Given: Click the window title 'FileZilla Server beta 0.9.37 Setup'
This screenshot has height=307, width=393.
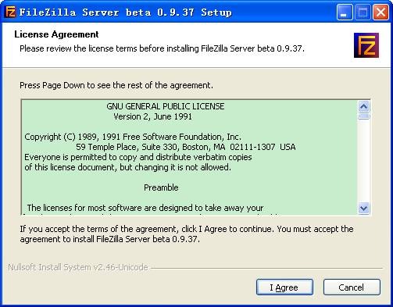Looking at the screenshot, I should point(126,12).
